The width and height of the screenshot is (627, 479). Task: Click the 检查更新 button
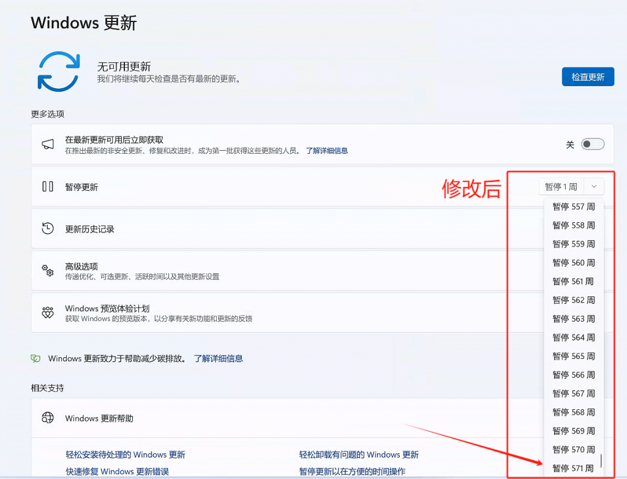(588, 77)
